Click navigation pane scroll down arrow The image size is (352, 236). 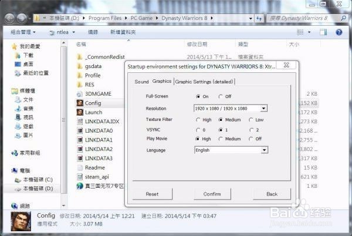[x=64, y=205]
